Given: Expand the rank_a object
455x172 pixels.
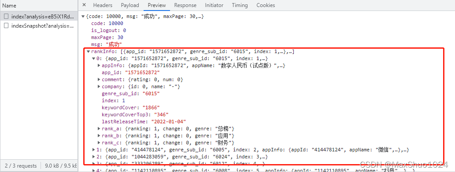Looking at the screenshot, I should tap(99, 129).
